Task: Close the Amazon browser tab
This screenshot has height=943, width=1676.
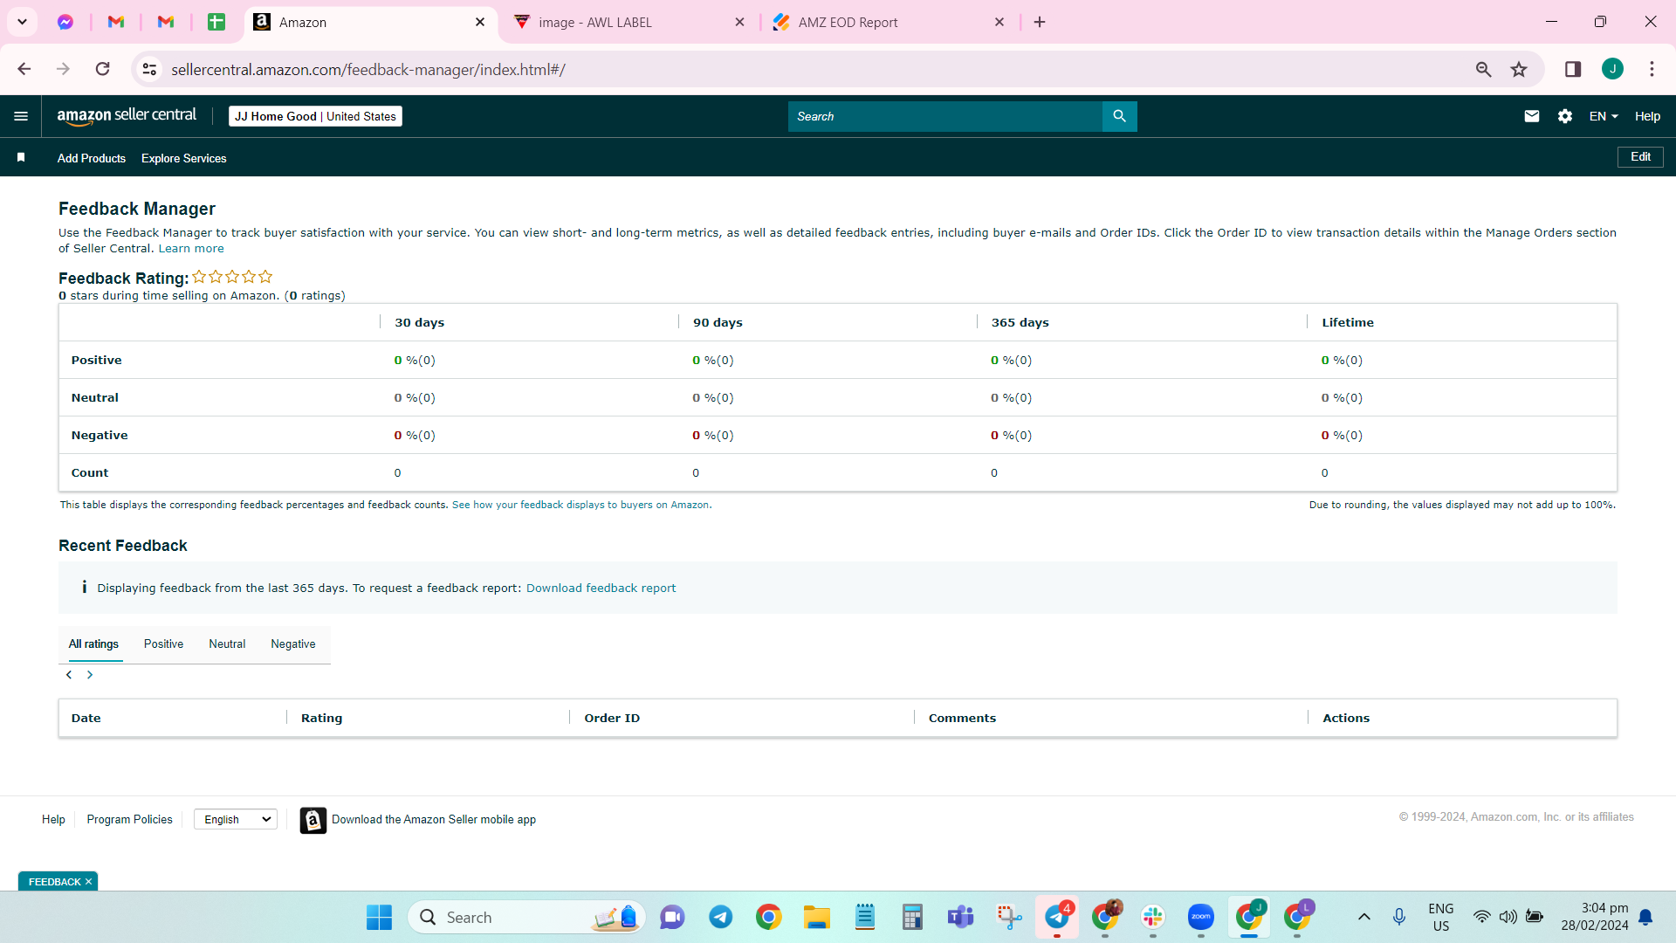Action: point(480,22)
